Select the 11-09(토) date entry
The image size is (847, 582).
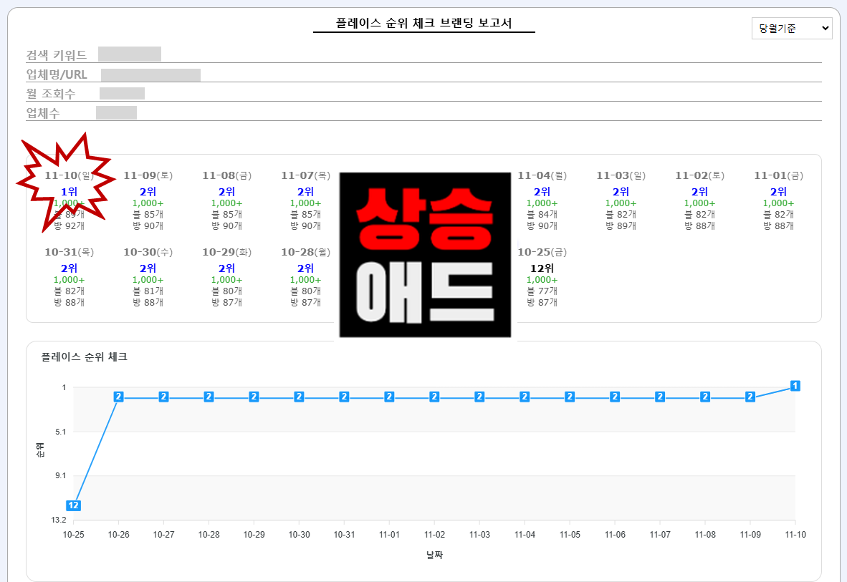(x=148, y=175)
